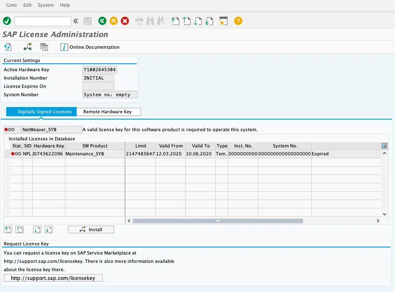Click the refresh icon under the title

coord(7,47)
